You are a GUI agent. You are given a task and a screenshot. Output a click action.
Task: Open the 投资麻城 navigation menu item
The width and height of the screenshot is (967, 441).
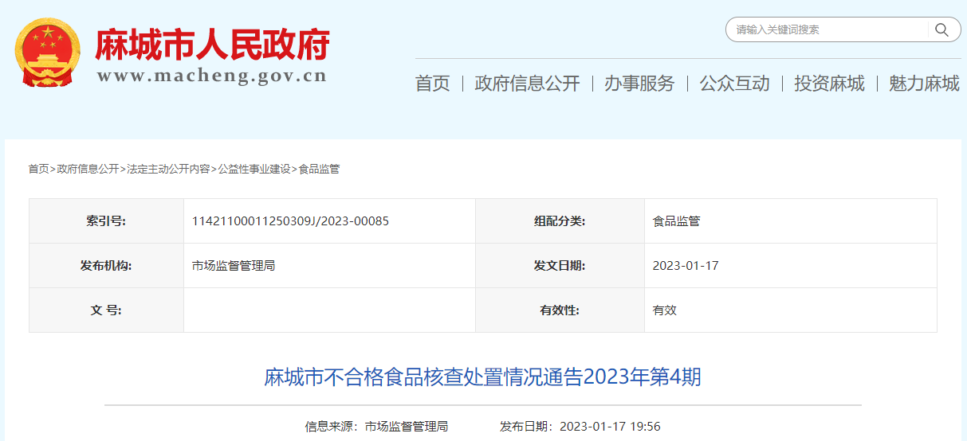coord(829,83)
